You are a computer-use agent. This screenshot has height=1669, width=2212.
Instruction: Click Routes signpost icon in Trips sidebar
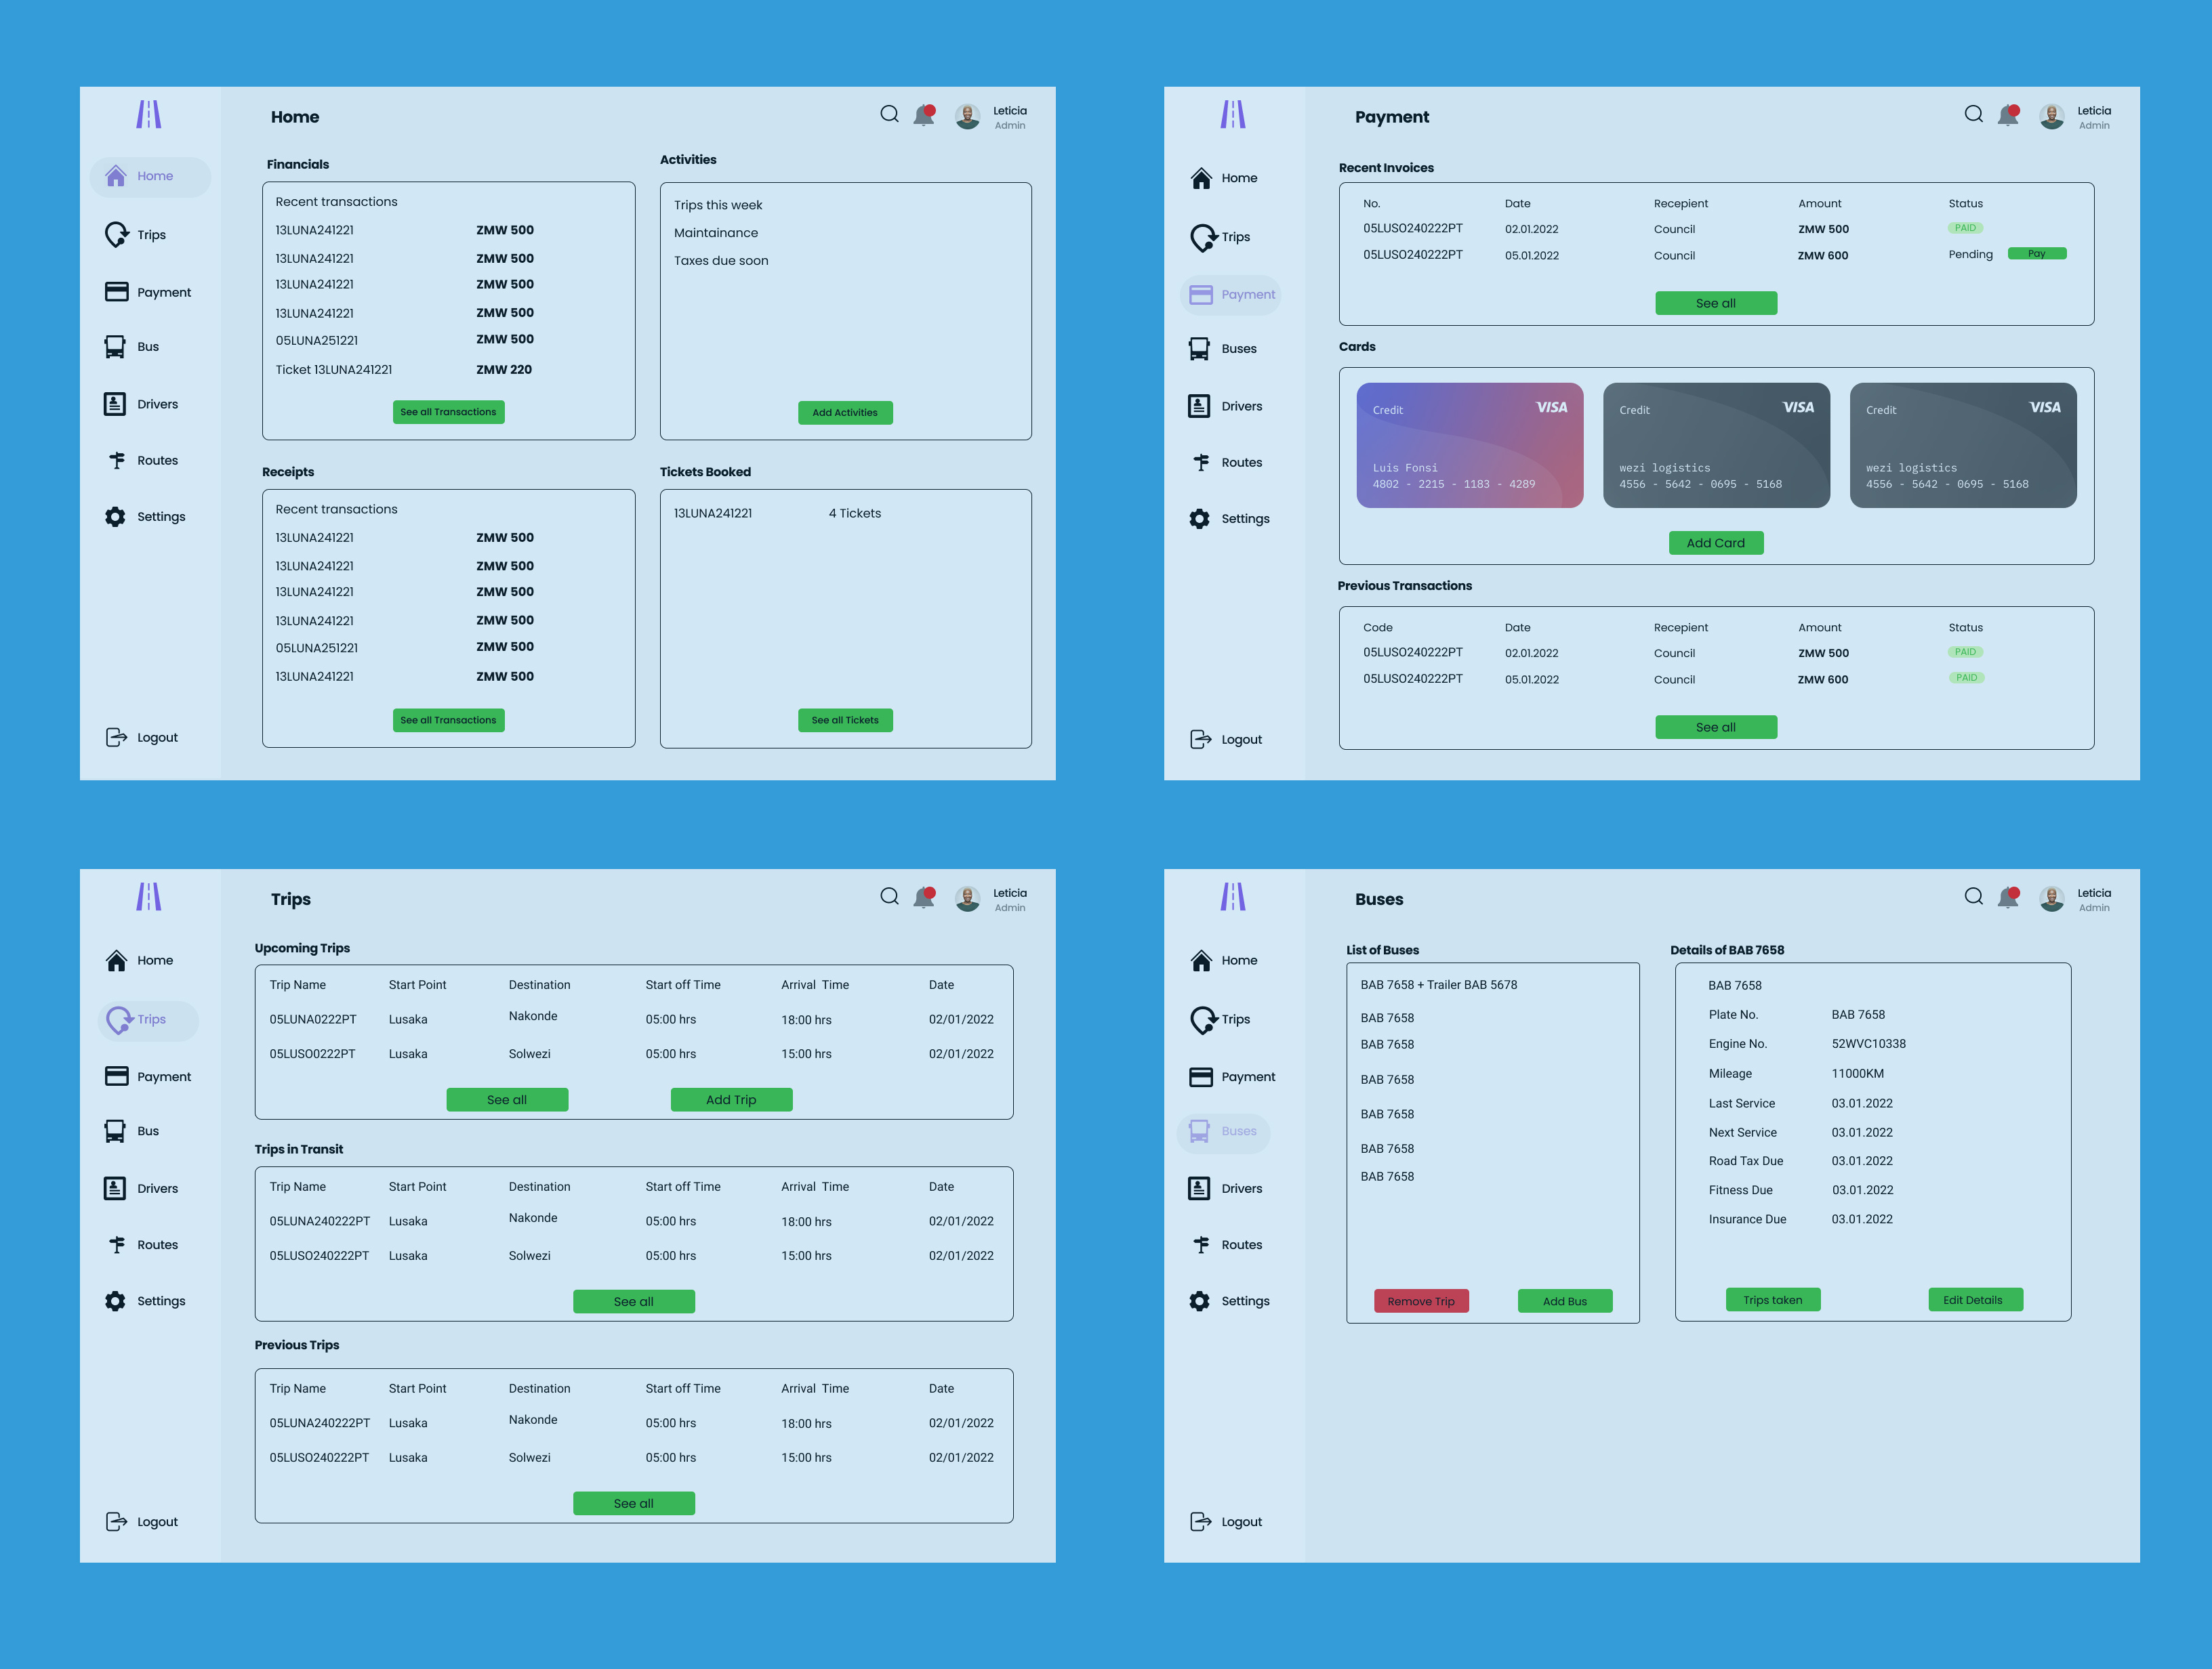(x=117, y=1244)
